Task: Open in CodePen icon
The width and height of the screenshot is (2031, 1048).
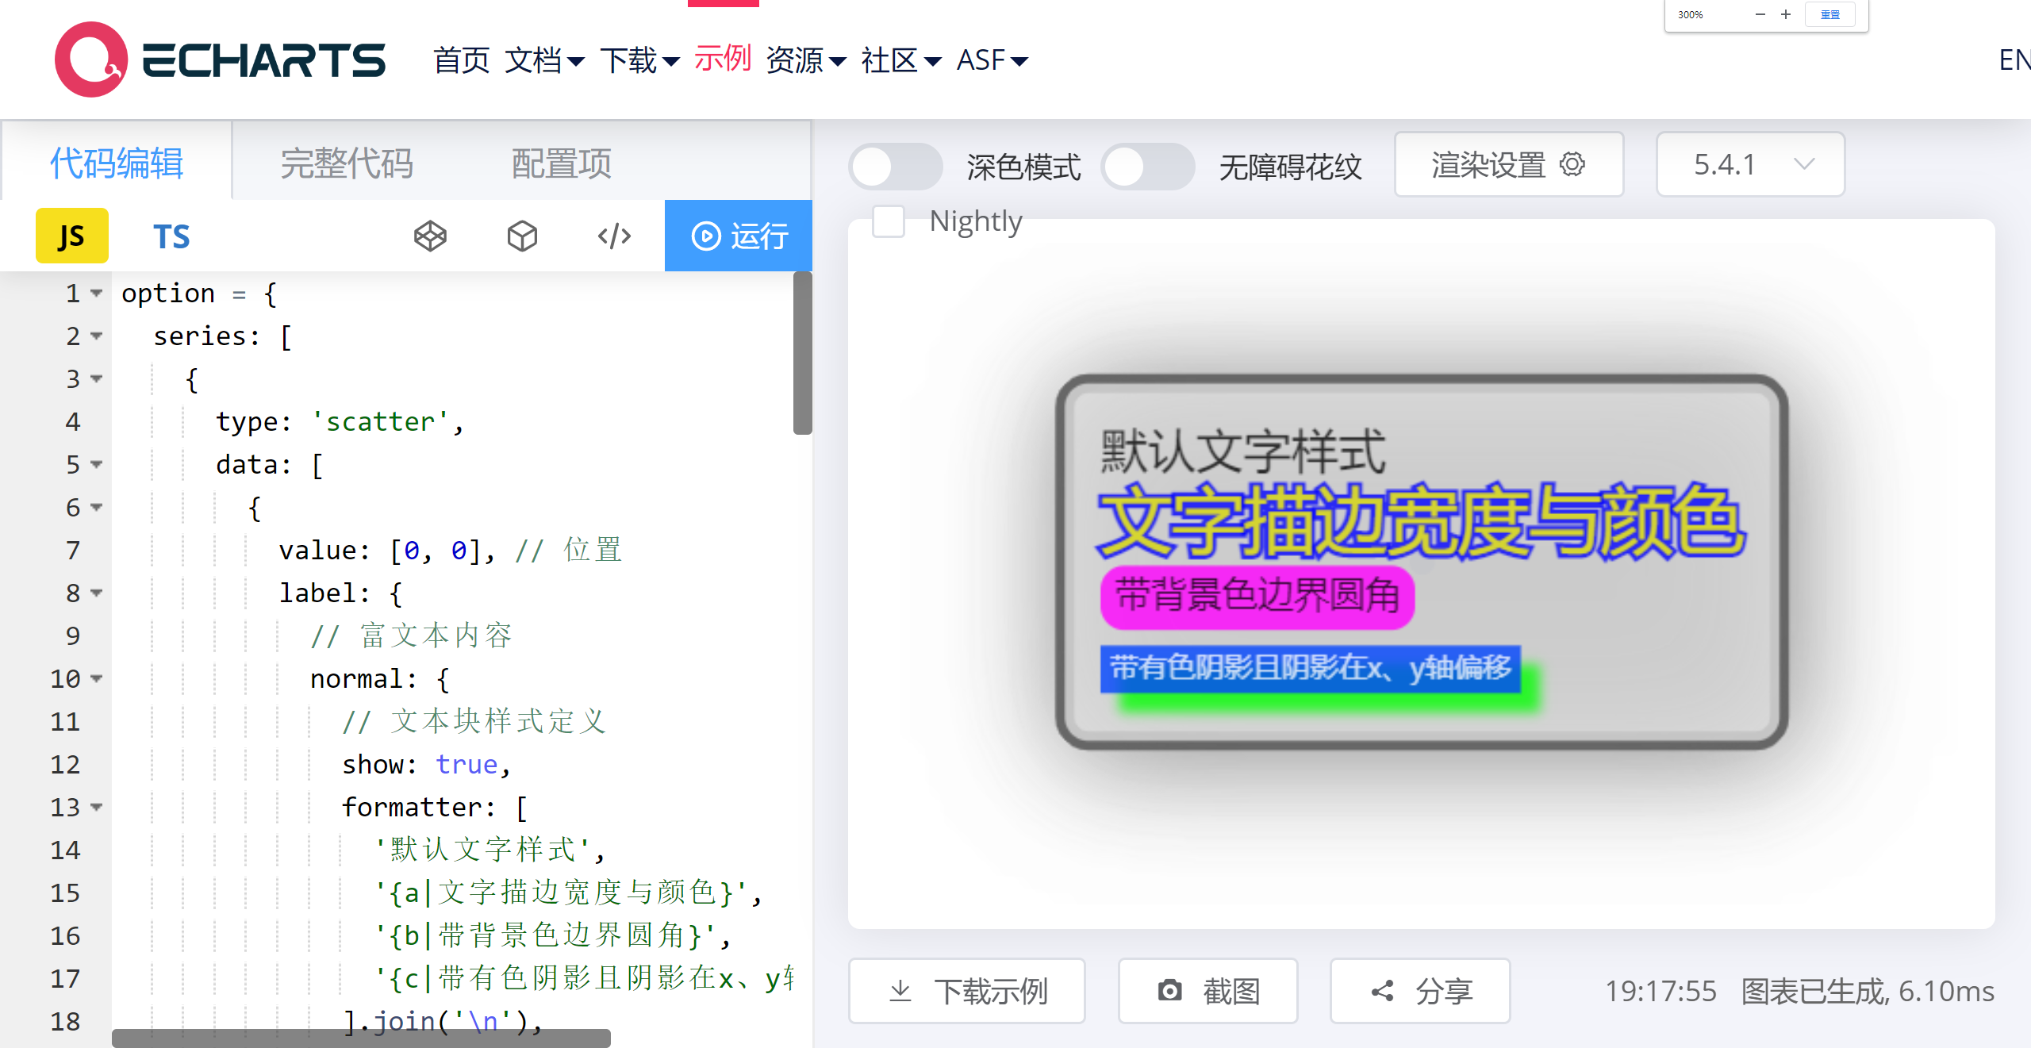Action: pos(431,236)
